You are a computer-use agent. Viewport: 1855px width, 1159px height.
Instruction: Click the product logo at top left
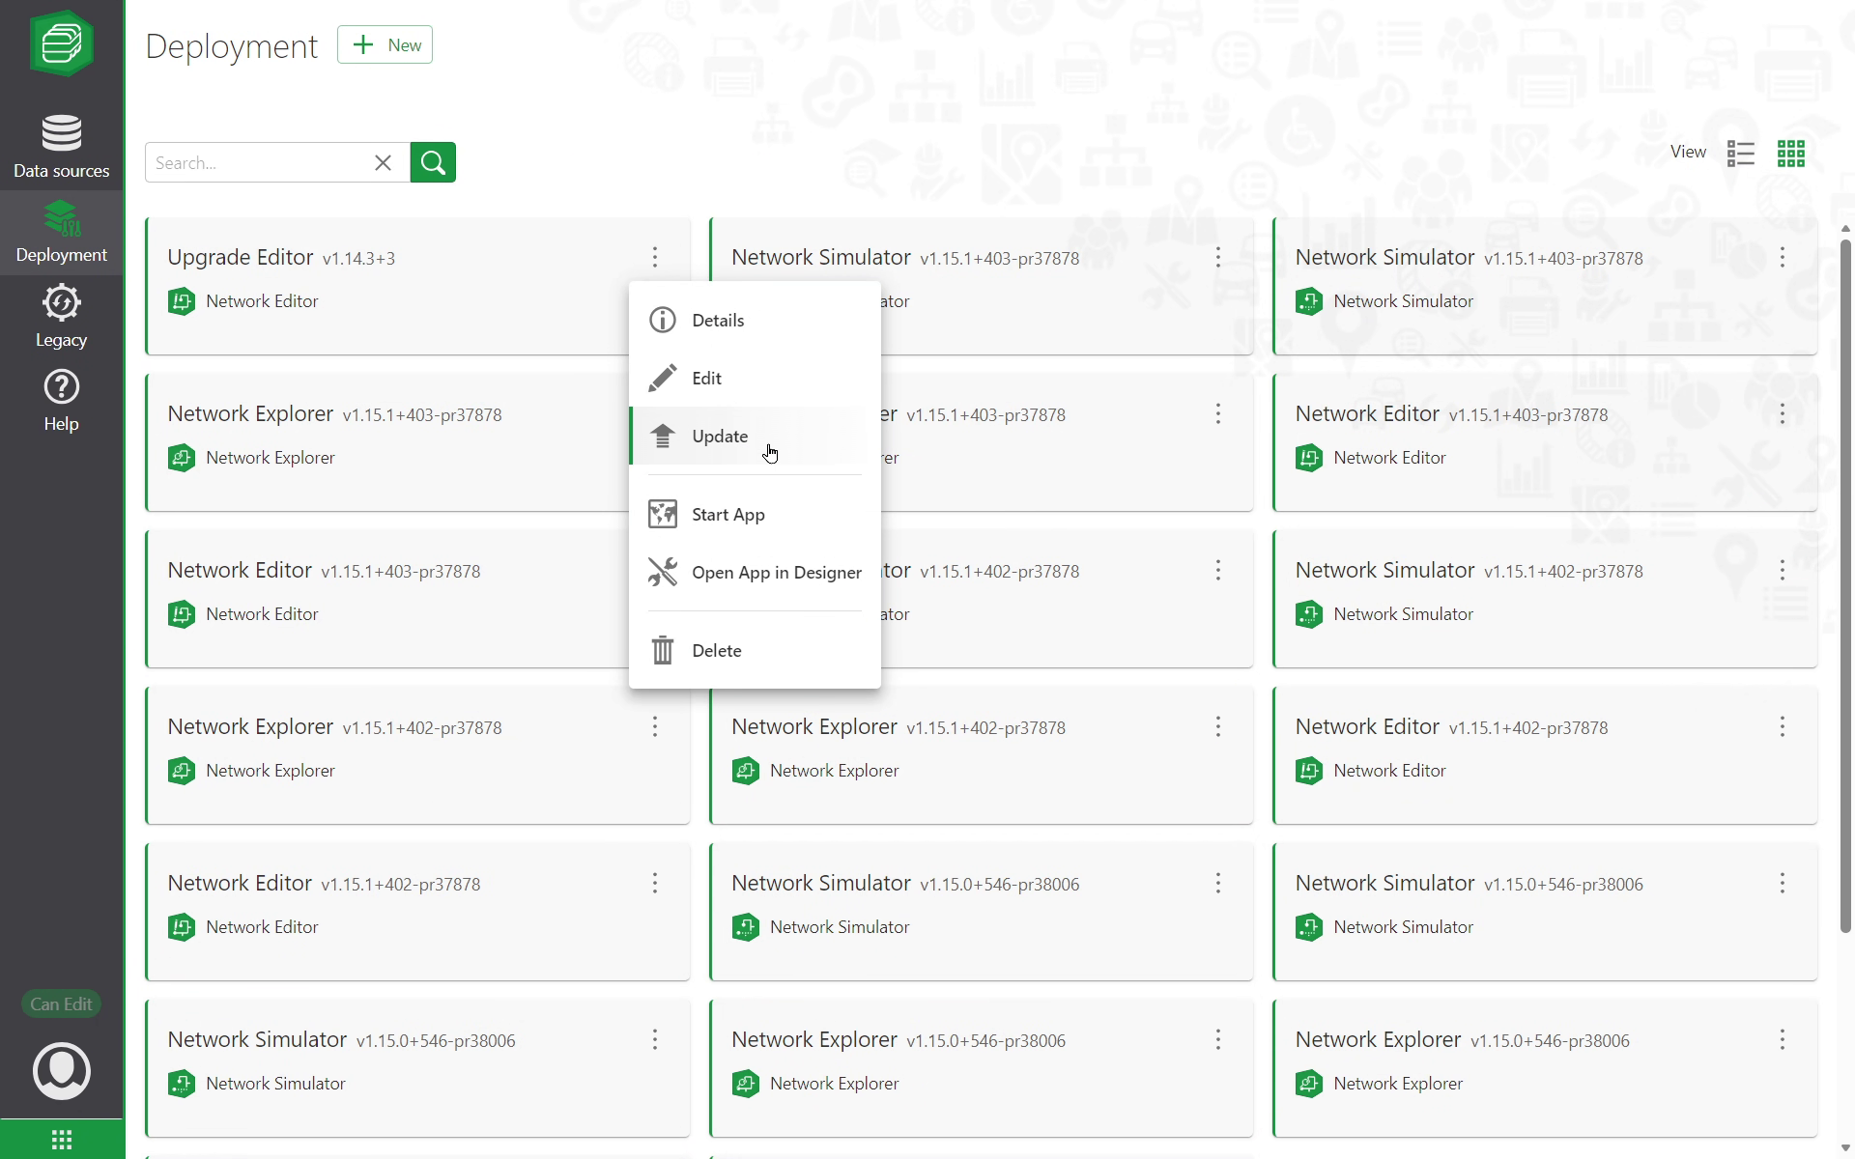point(62,43)
